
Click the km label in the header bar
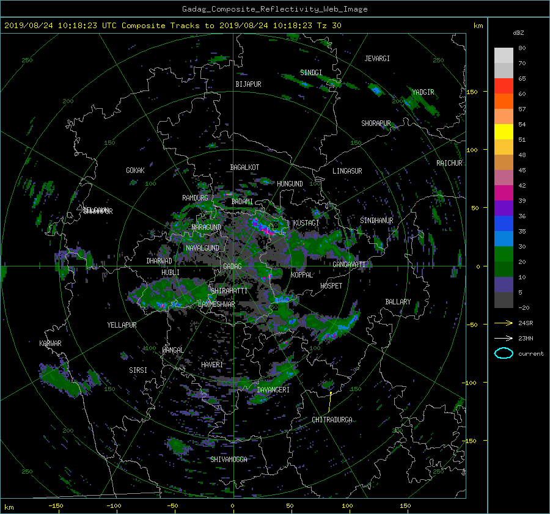click(x=478, y=26)
